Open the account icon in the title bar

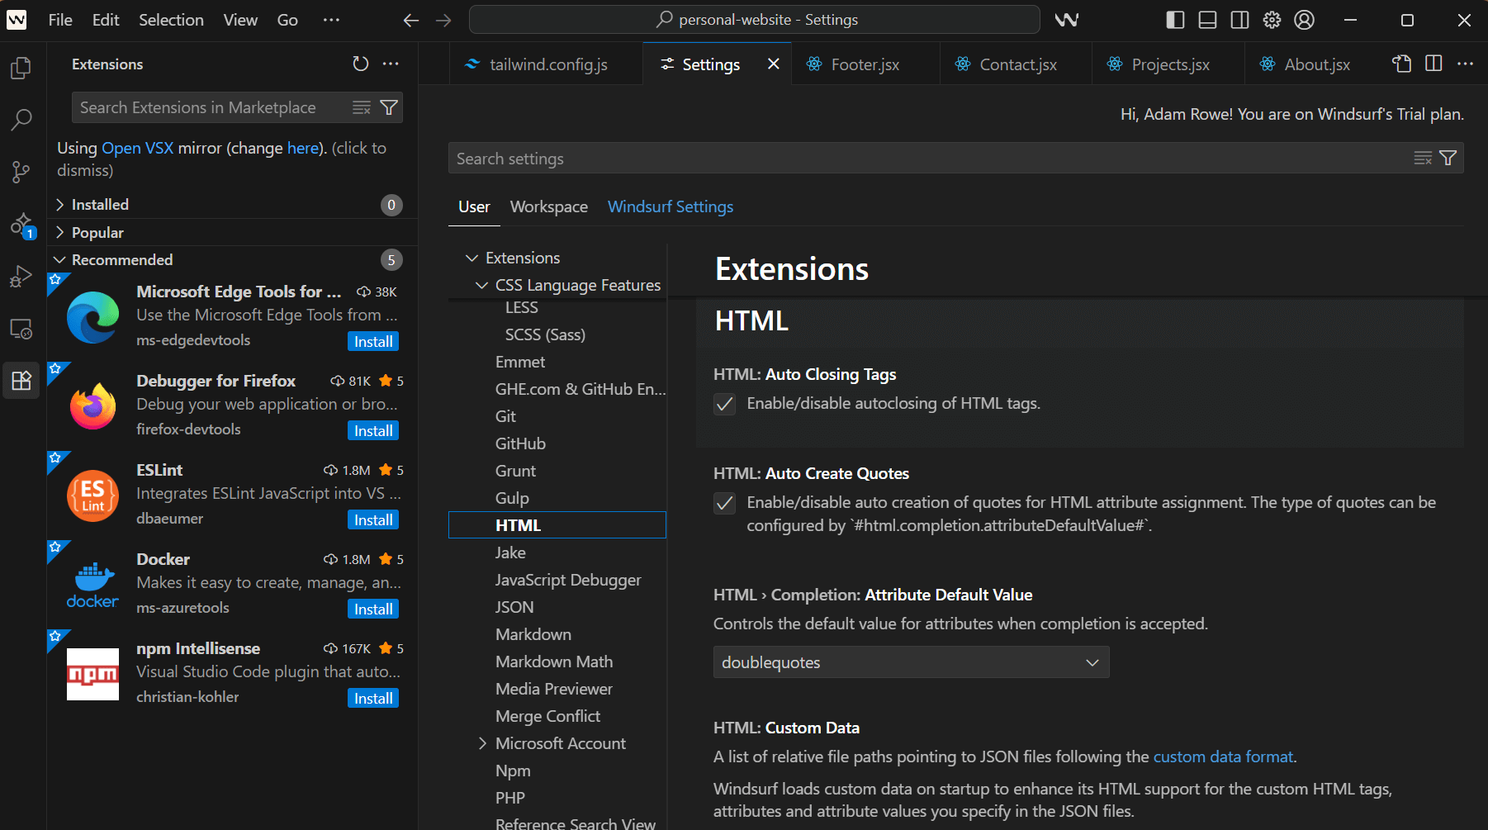(1304, 19)
